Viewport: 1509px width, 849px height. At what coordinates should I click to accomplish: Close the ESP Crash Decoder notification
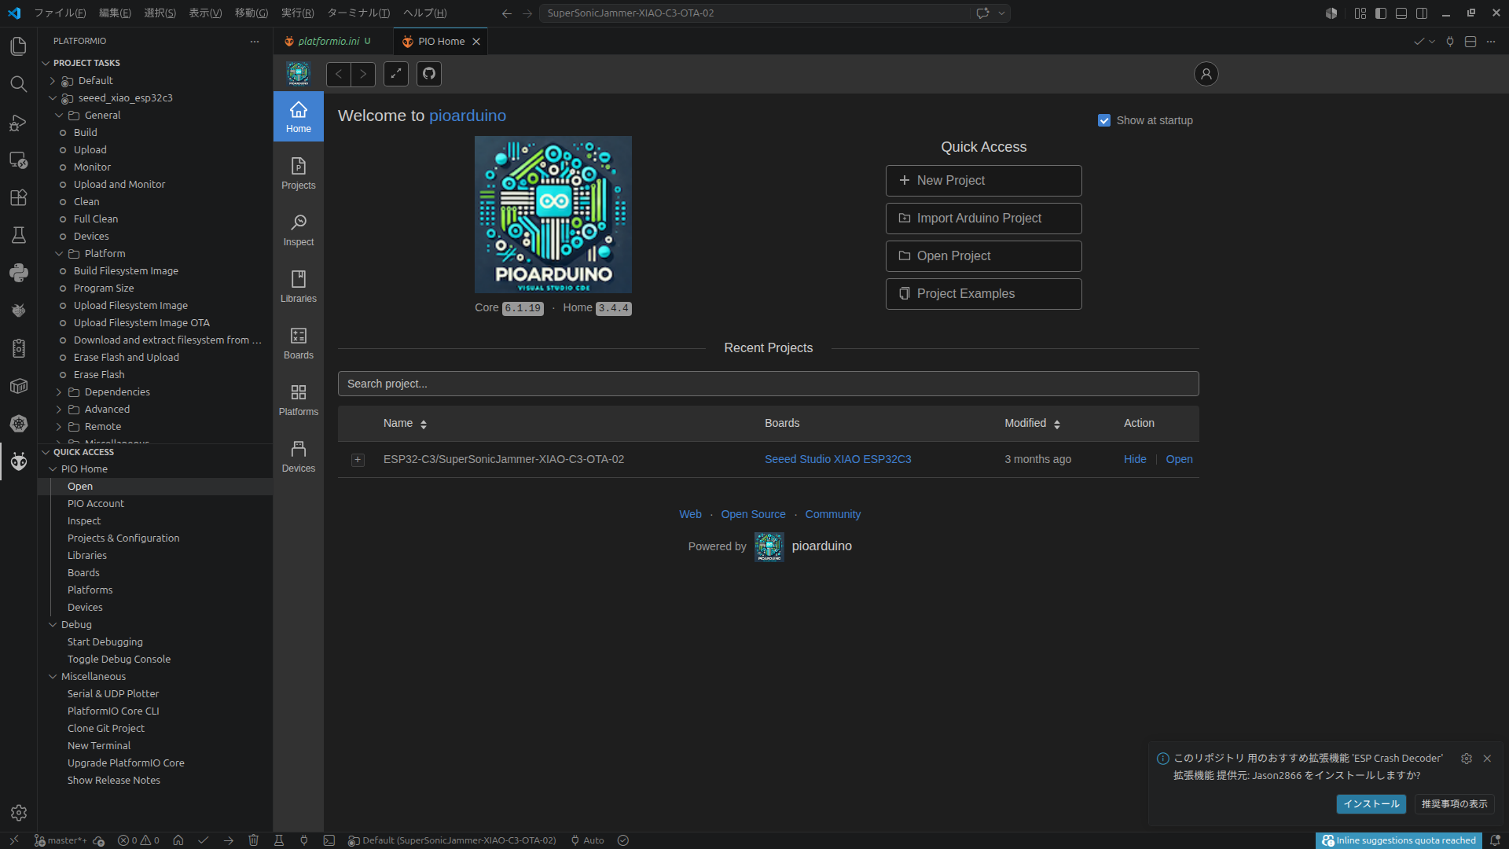[x=1487, y=759]
